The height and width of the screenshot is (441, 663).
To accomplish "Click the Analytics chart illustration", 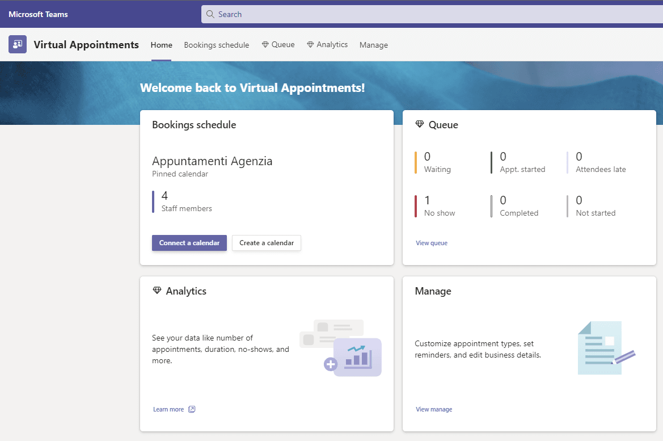I will point(340,348).
